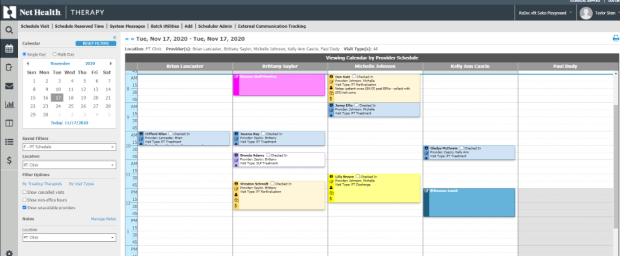Open the bar chart reports icon
The image size is (620, 256).
pos(9,104)
